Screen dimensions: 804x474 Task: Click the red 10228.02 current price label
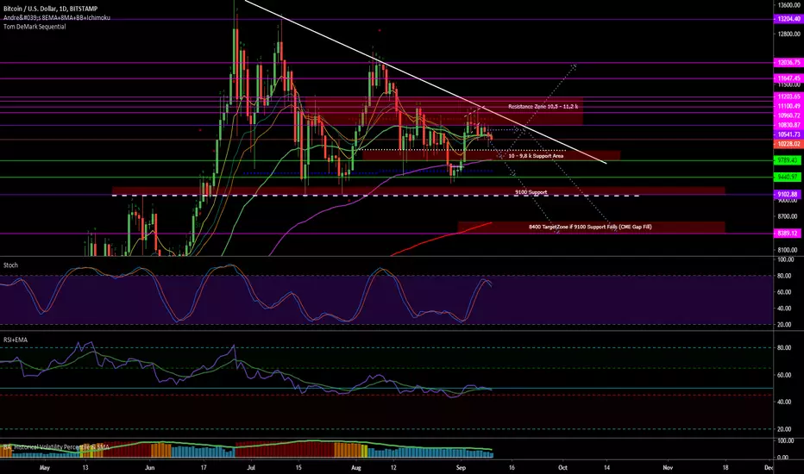[x=788, y=145]
